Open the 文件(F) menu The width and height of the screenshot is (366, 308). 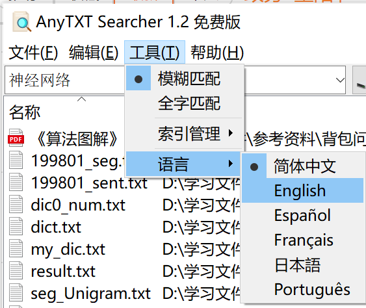33,53
